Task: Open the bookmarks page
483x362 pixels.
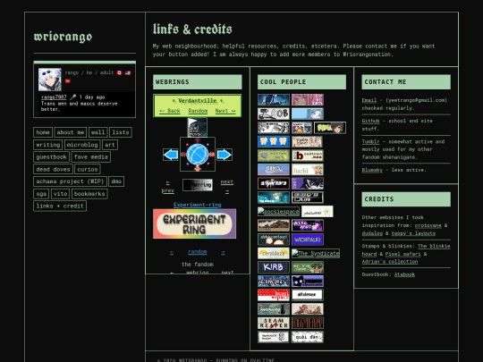Action: click(89, 194)
